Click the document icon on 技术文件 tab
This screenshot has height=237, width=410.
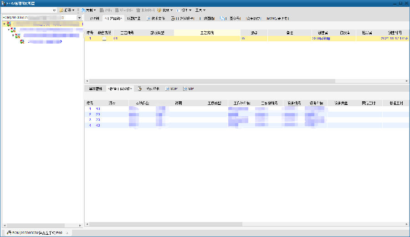coord(148,18)
